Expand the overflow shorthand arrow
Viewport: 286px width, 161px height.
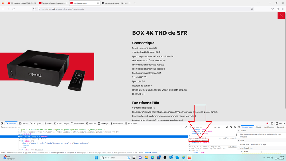point(201,133)
